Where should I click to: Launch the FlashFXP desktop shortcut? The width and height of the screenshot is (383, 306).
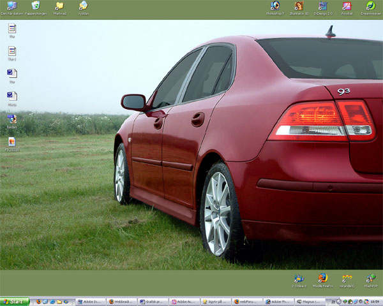pyautogui.click(x=371, y=281)
